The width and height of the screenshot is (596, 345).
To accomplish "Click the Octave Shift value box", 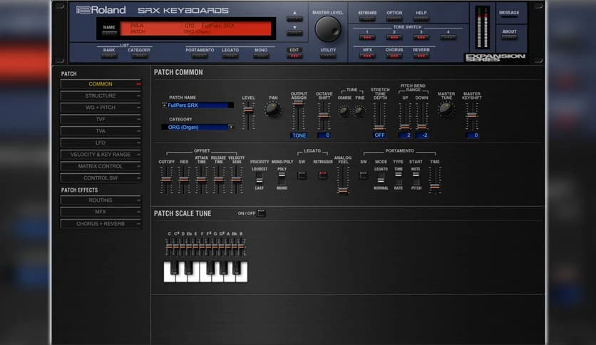I will tap(324, 135).
